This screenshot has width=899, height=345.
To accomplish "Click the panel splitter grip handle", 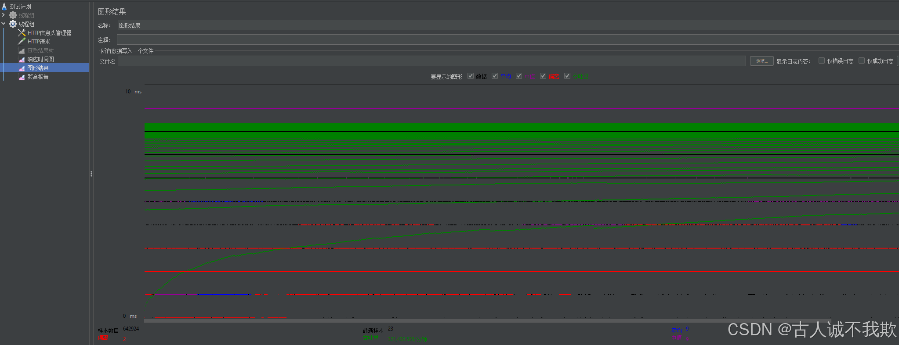I will click(91, 174).
